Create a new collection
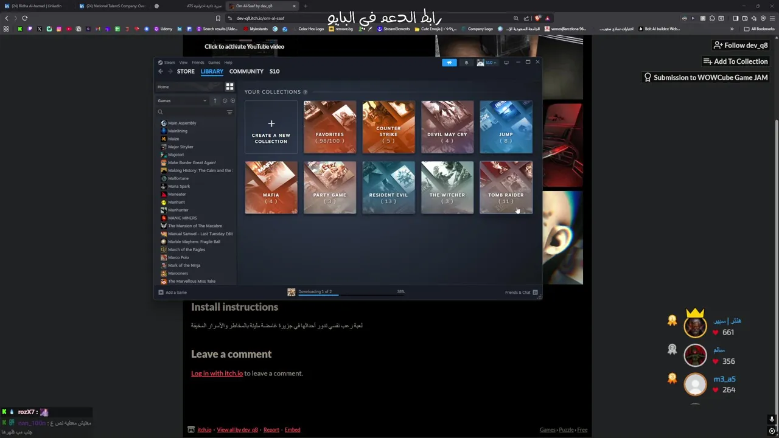Screen dimensions: 779x438 271,127
